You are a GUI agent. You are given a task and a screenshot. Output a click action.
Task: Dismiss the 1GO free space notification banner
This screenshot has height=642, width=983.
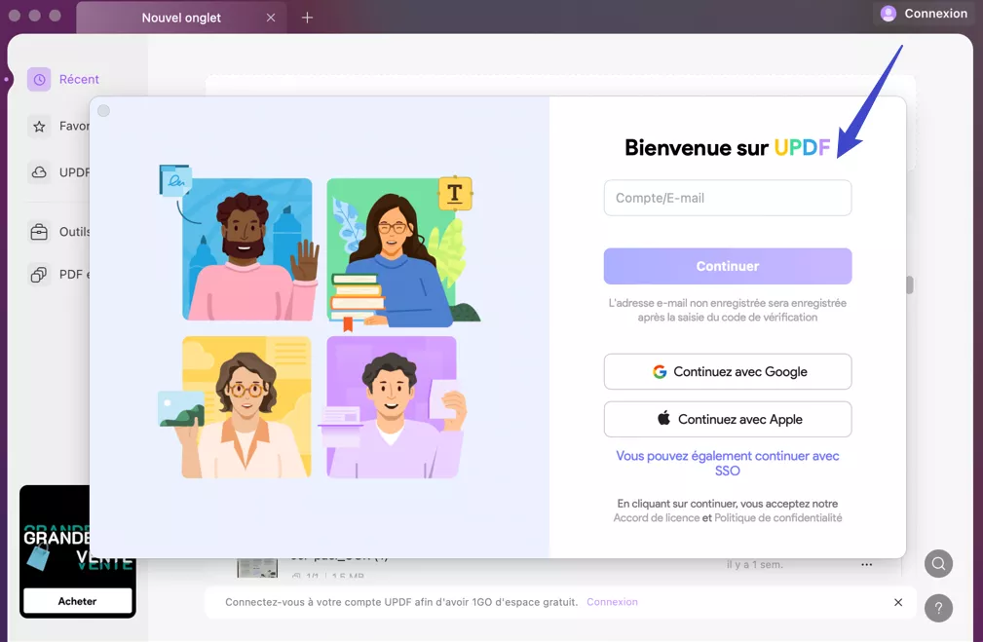coord(898,602)
